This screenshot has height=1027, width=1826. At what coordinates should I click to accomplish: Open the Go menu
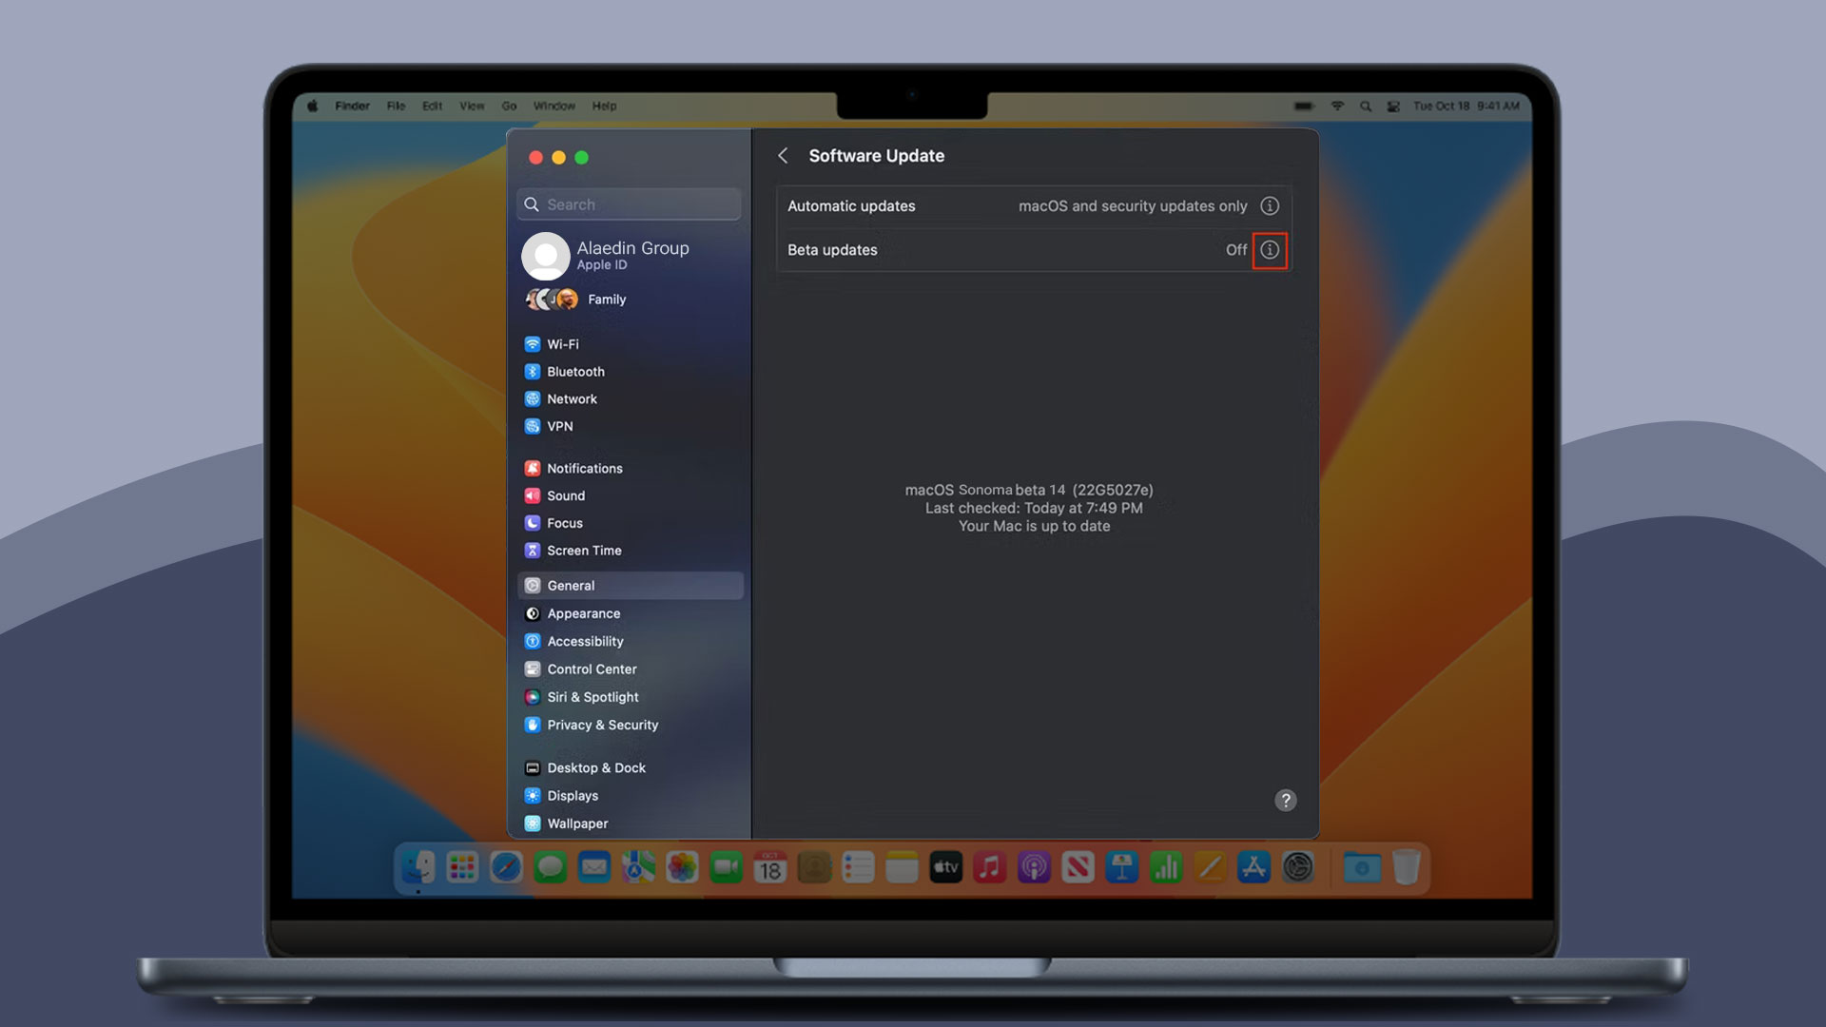coord(509,107)
